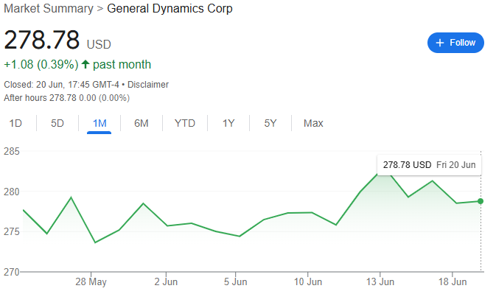The width and height of the screenshot is (496, 294).
Task: Choose the 1Y range tab
Action: pos(228,123)
